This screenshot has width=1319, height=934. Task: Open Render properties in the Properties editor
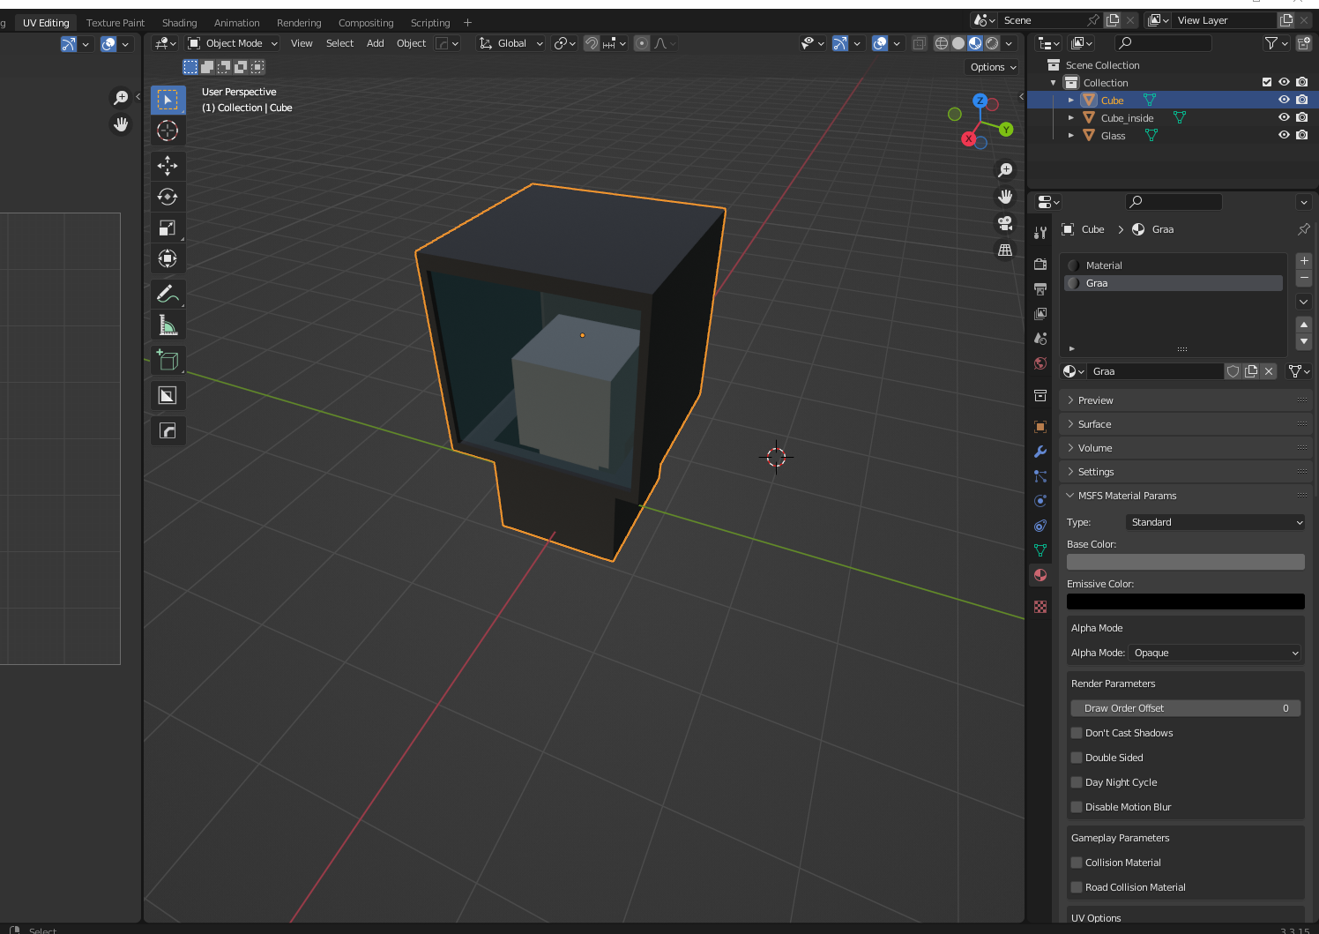click(x=1040, y=264)
